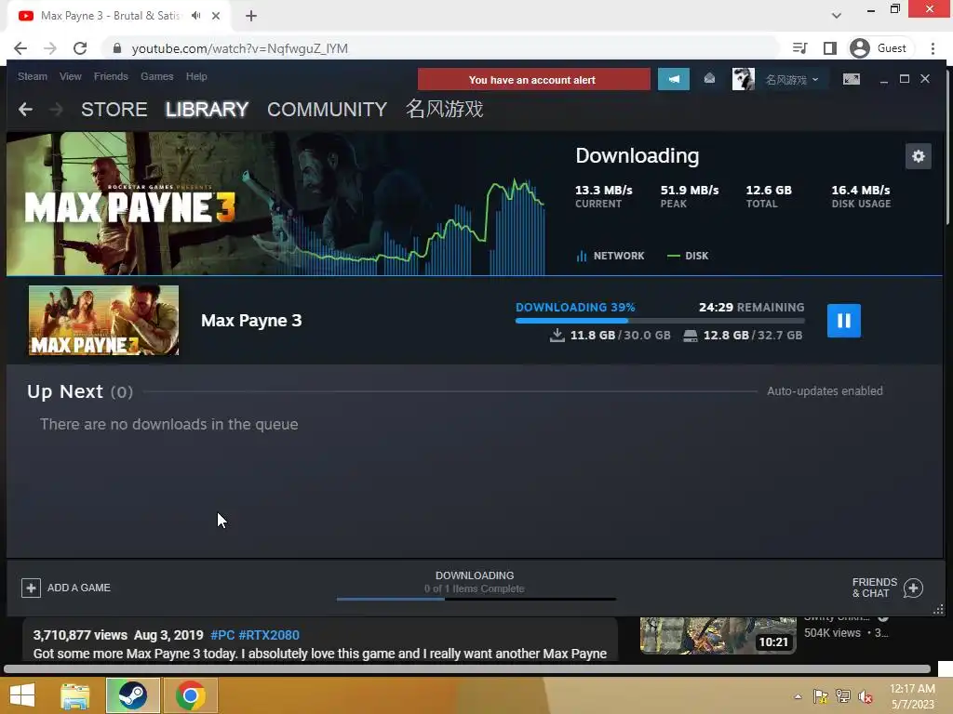Click the YouTube URL address bar

(x=440, y=48)
